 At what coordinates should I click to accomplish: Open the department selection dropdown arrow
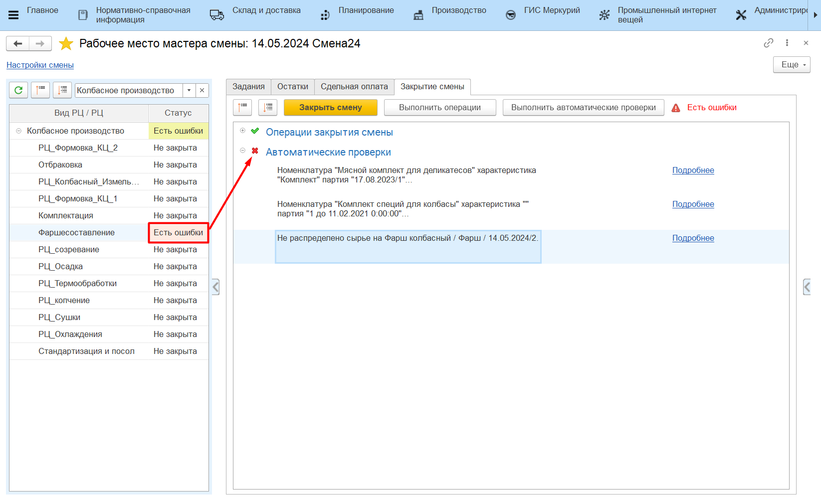click(189, 90)
